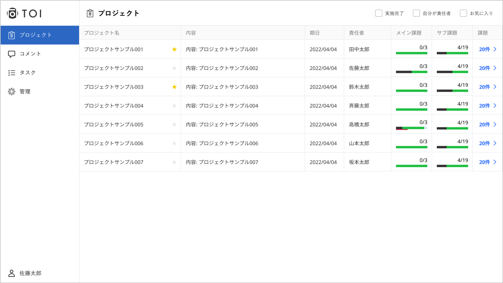Screen dimensions: 503x283
Task: Enable the 実施完了 checkbox filter
Action: coord(379,13)
